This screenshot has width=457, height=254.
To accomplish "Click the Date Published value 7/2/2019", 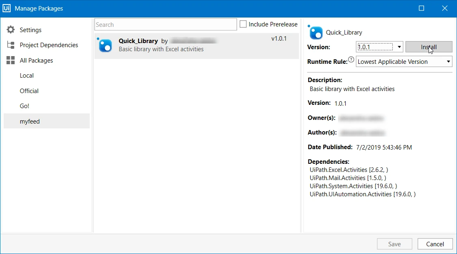I will click(x=384, y=147).
